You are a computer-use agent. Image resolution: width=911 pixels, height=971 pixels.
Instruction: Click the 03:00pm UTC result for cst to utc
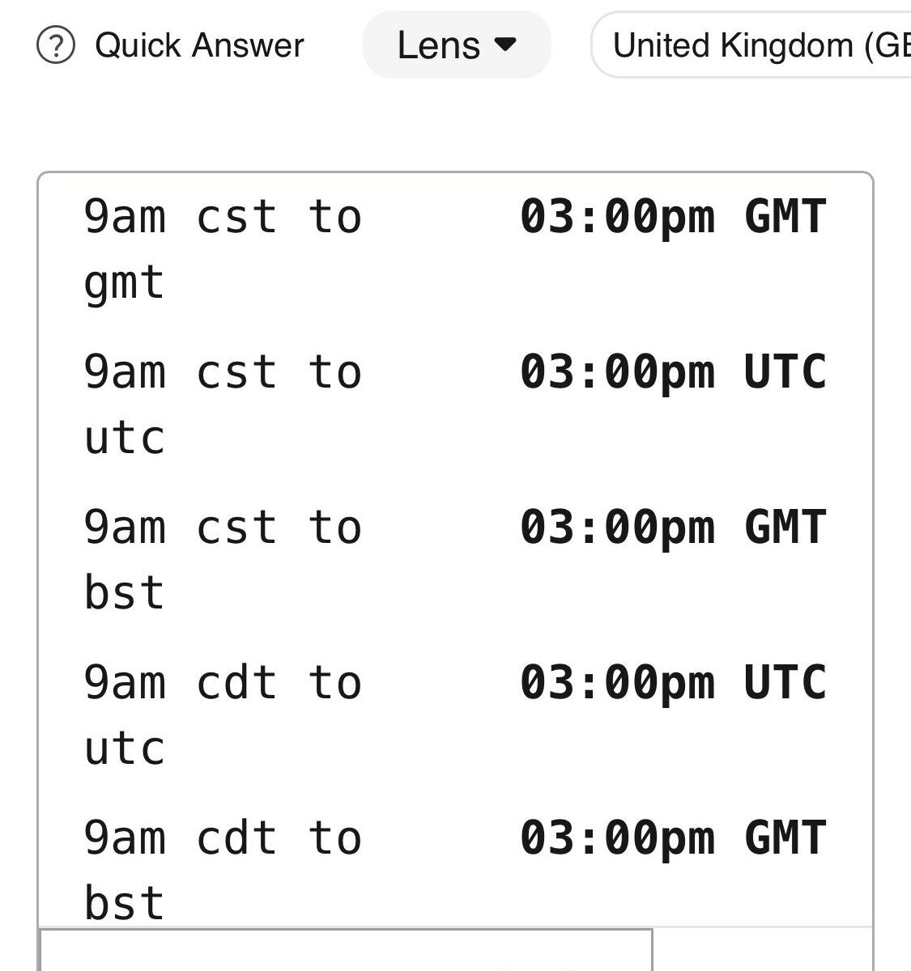click(673, 373)
